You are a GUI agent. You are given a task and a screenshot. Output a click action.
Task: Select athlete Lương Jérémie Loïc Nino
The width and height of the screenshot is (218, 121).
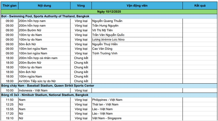point(108,40)
